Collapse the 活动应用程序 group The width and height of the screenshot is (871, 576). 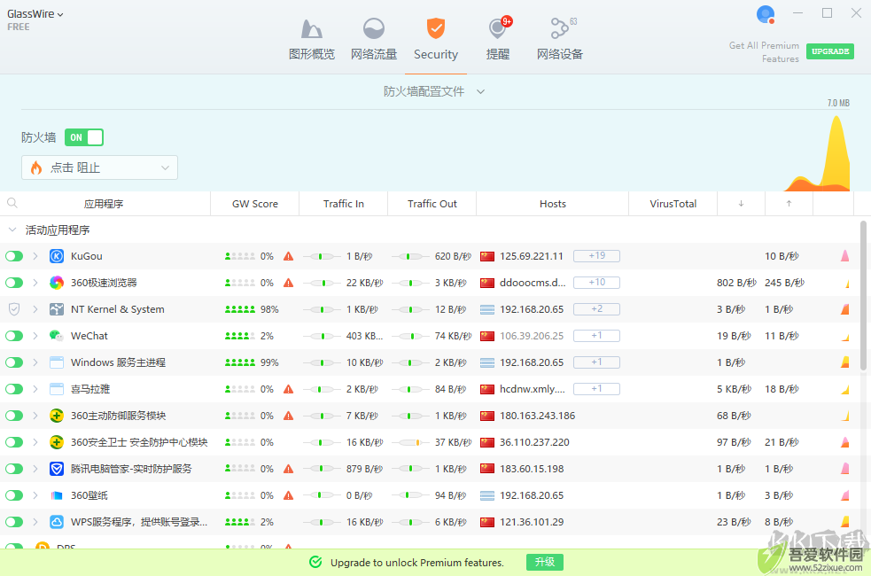tap(12, 230)
